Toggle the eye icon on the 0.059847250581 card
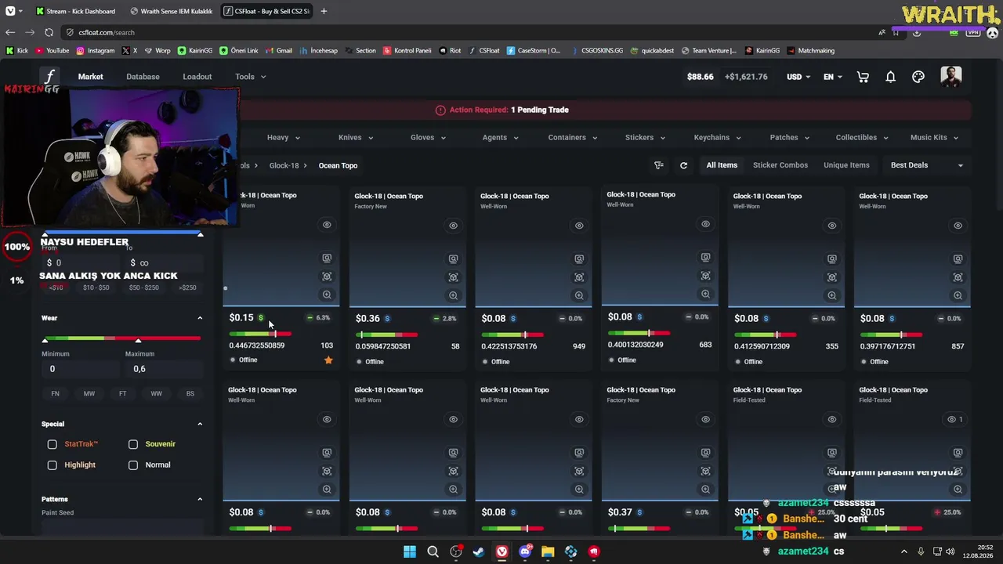 453,226
